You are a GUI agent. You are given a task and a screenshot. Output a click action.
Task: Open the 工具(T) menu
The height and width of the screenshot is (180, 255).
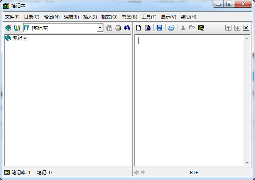[x=149, y=17]
